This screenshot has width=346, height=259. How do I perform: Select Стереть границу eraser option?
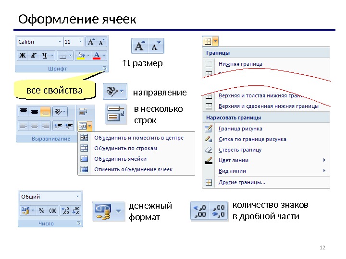[x=266, y=150]
